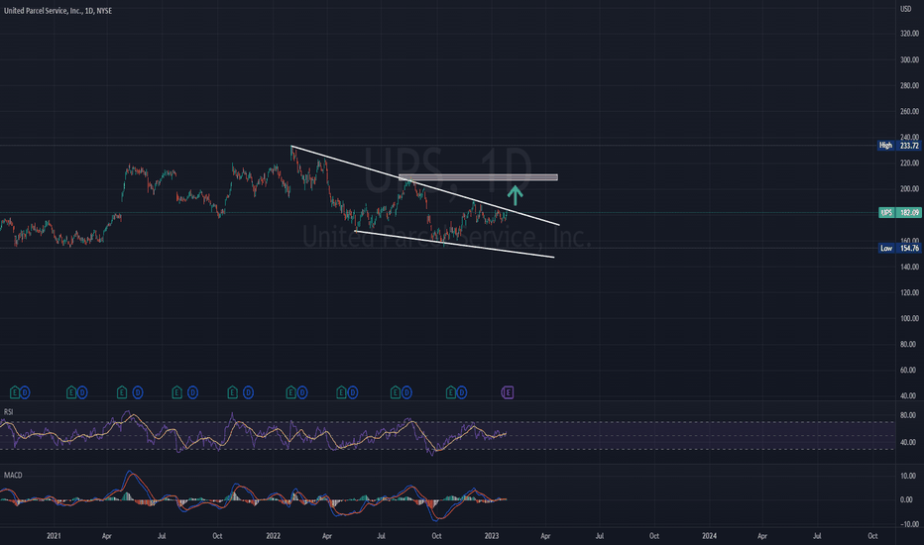924x545 pixels.
Task: Open the dividend marker between 2021 and Apr 2021
Action: click(x=82, y=392)
